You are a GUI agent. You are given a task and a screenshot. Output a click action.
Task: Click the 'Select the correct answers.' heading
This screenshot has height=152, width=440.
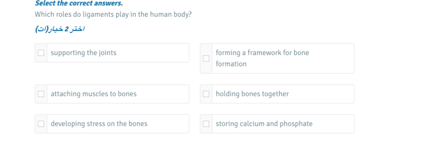tap(79, 4)
